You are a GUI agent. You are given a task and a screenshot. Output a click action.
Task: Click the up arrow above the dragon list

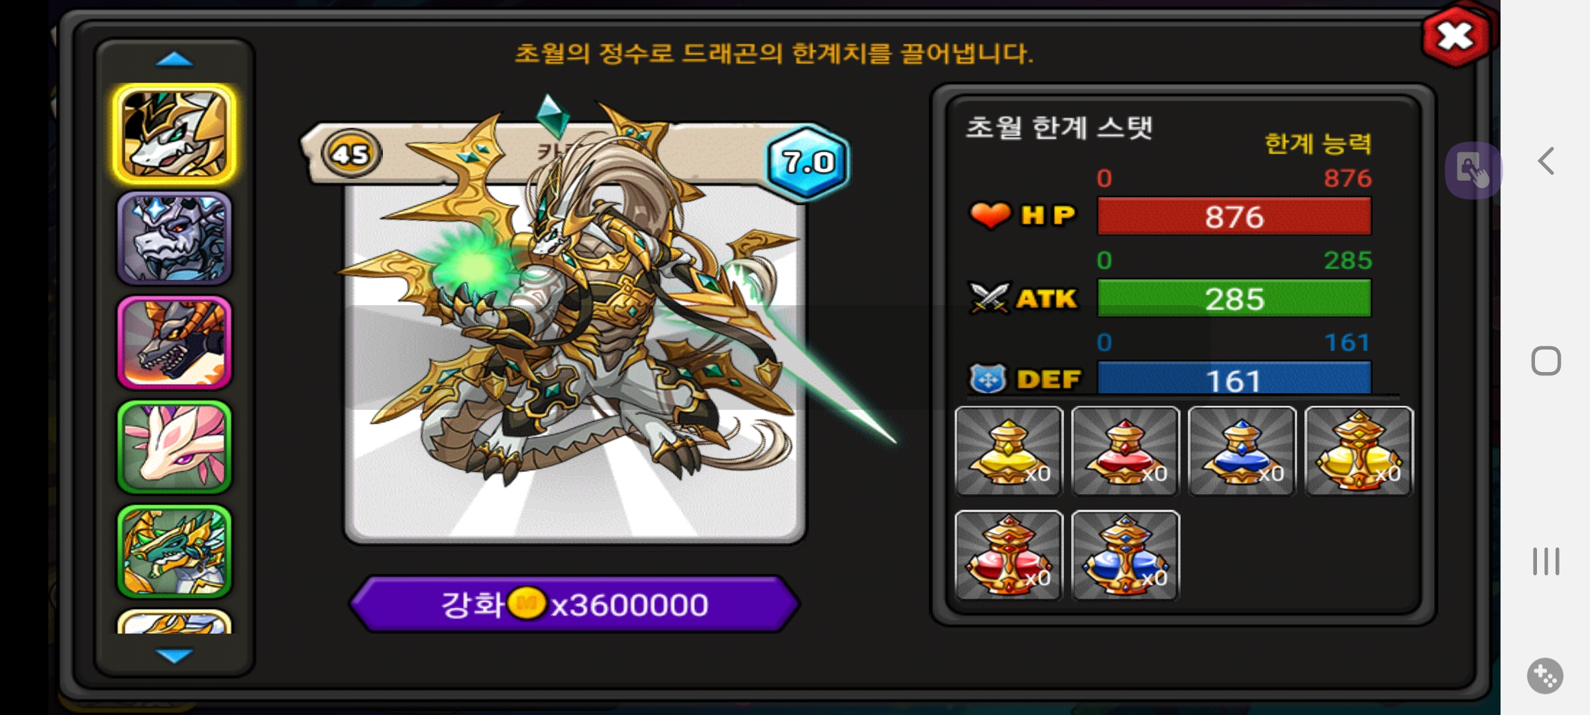tap(174, 60)
